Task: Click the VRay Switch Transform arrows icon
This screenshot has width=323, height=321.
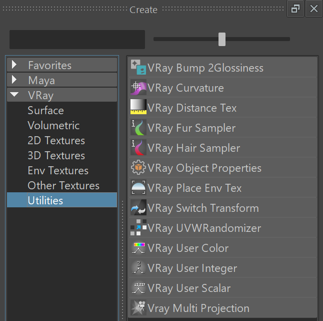Action: pyautogui.click(x=138, y=207)
